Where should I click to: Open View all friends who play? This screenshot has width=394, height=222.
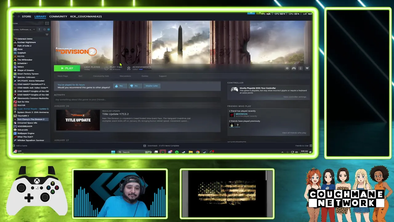(294, 133)
